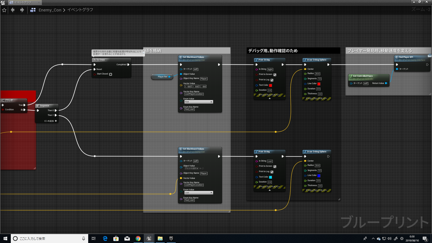Click the blueprint grid icon beside Enemy_Con

click(33, 10)
